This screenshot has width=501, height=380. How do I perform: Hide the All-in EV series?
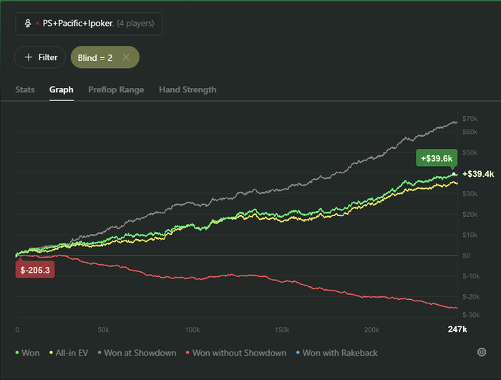click(71, 353)
